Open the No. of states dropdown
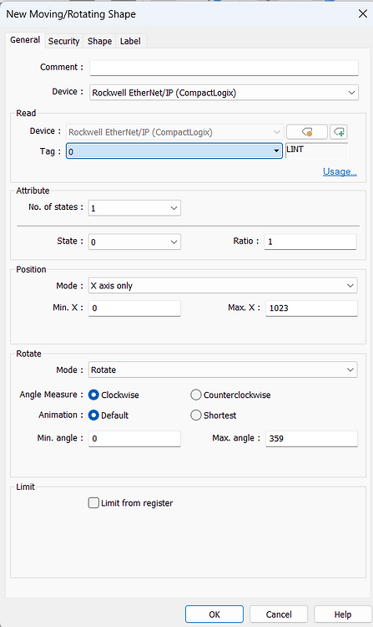This screenshot has height=627, width=373. tap(134, 208)
